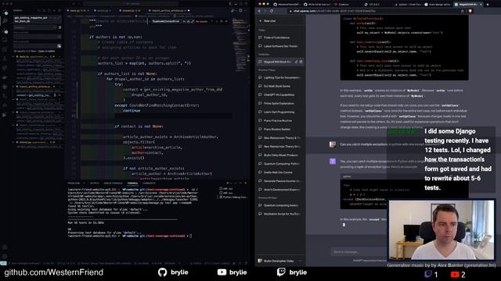
Task: Dismiss the 'contact = get_existing_ma...' search result
Action: (59, 95)
